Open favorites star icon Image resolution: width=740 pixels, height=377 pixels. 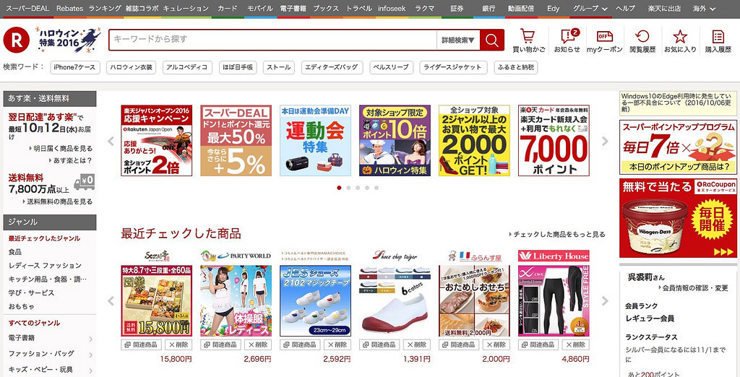coord(680,40)
